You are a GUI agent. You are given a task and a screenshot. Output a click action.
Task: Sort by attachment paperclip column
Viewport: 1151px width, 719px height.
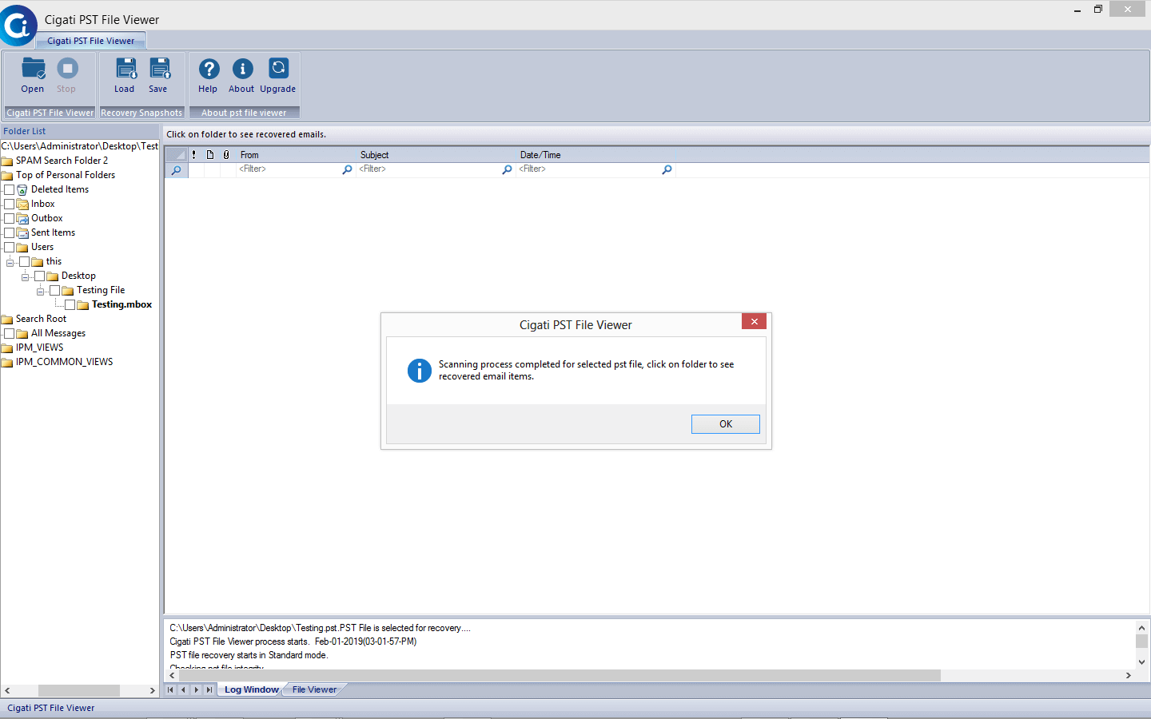[x=226, y=155]
